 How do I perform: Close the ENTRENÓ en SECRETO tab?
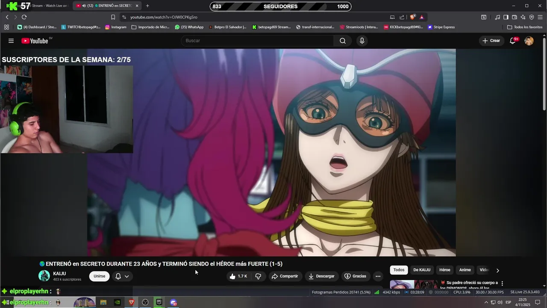click(137, 6)
